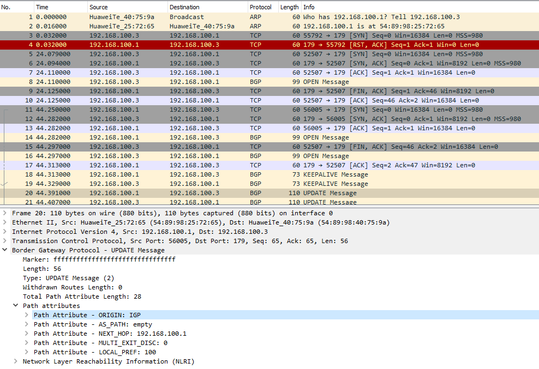Image resolution: width=539 pixels, height=369 pixels.
Task: Expand the Frame 20 details row
Action: (5, 213)
